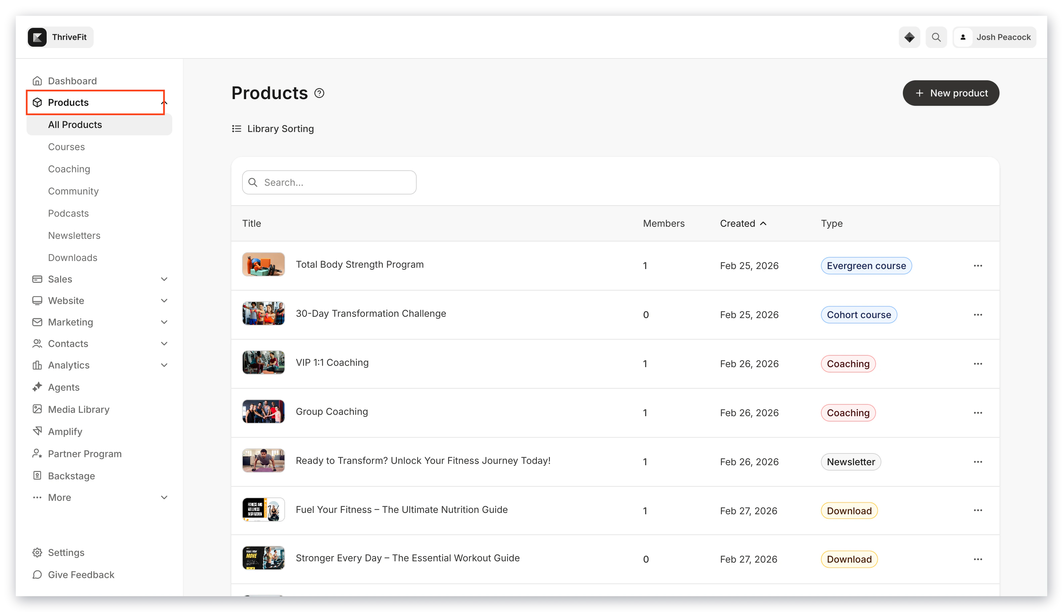This screenshot has width=1063, height=612.
Task: Click the Analytics chart icon
Action: pos(37,365)
